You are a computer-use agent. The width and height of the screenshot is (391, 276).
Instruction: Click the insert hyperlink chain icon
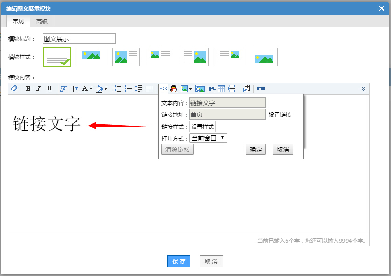[x=163, y=89]
